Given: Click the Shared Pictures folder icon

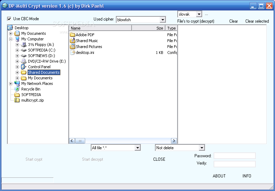Looking at the screenshot, I should pyautogui.click(x=73, y=46).
